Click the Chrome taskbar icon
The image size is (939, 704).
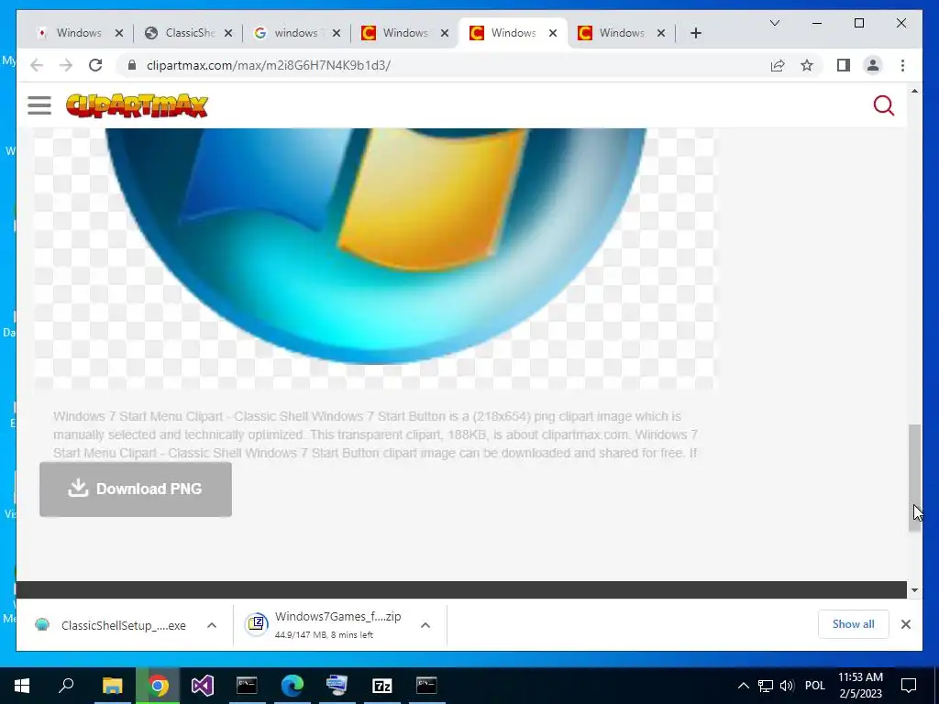(158, 686)
